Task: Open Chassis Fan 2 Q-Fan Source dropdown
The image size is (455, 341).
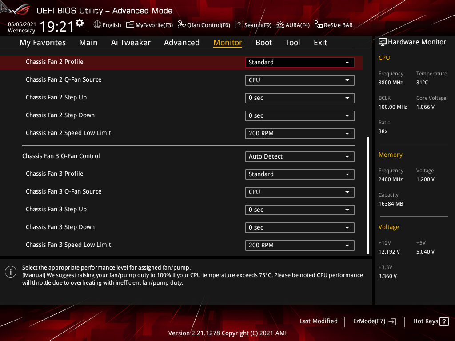Action: tap(299, 80)
